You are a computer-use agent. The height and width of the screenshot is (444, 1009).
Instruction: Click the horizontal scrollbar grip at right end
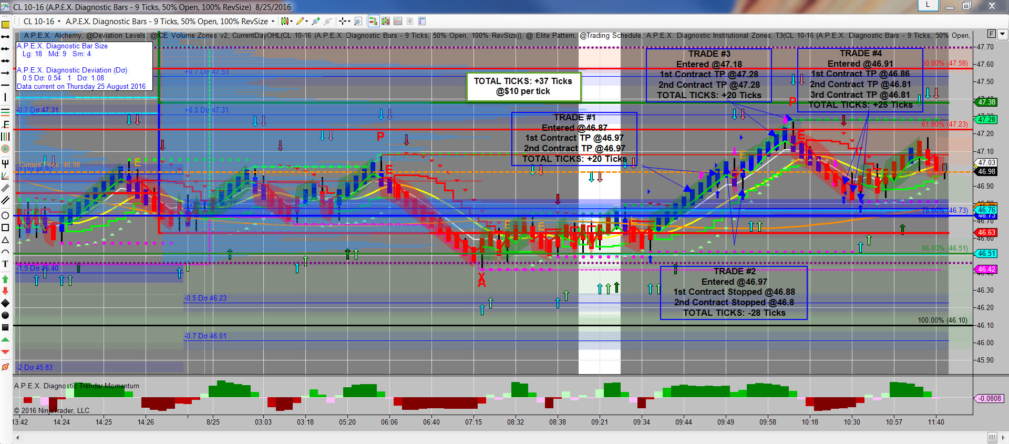click(992, 437)
